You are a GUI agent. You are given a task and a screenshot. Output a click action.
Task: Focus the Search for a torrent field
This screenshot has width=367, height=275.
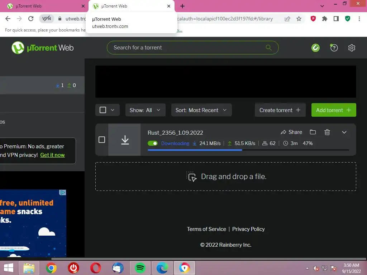click(x=192, y=48)
